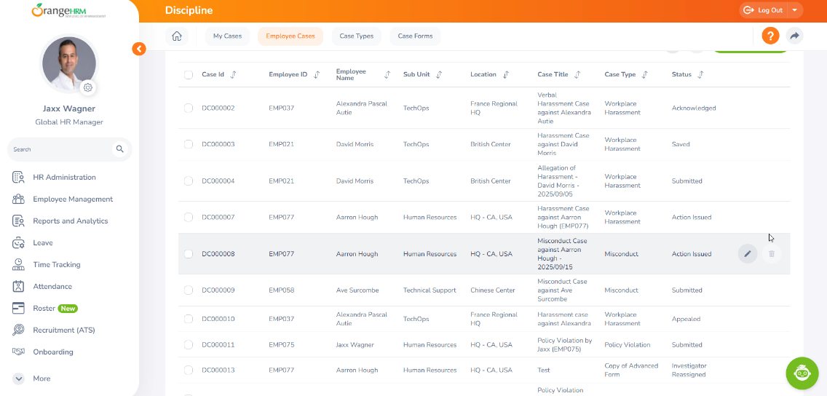Sort the table by Case Id column
Screen dimensions: 827x396
coord(232,74)
